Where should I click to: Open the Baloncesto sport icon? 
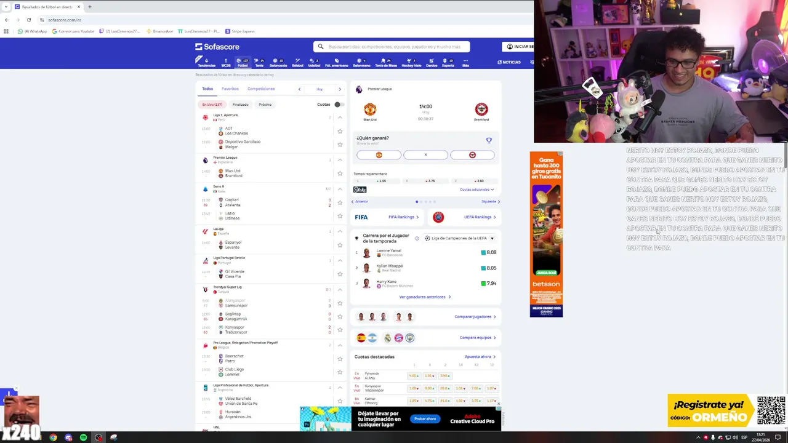278,63
